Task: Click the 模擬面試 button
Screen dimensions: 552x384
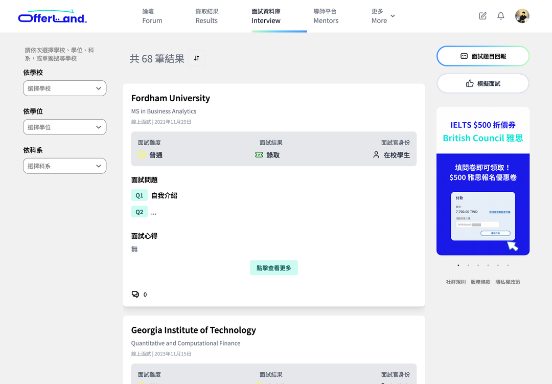Action: 483,83
